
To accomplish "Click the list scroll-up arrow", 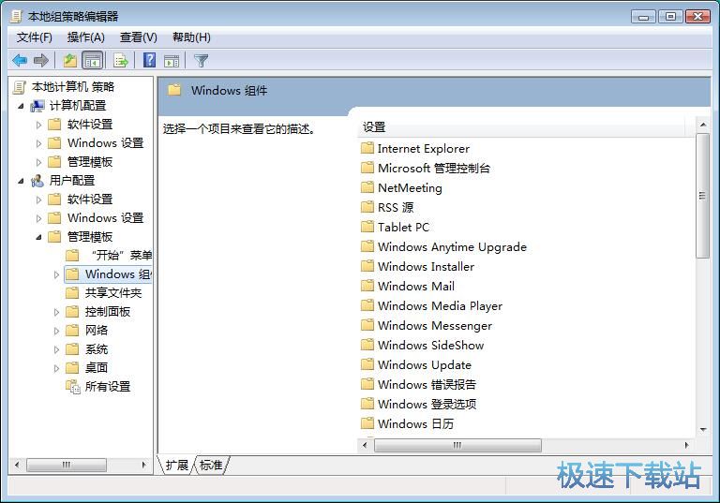I will tap(703, 125).
